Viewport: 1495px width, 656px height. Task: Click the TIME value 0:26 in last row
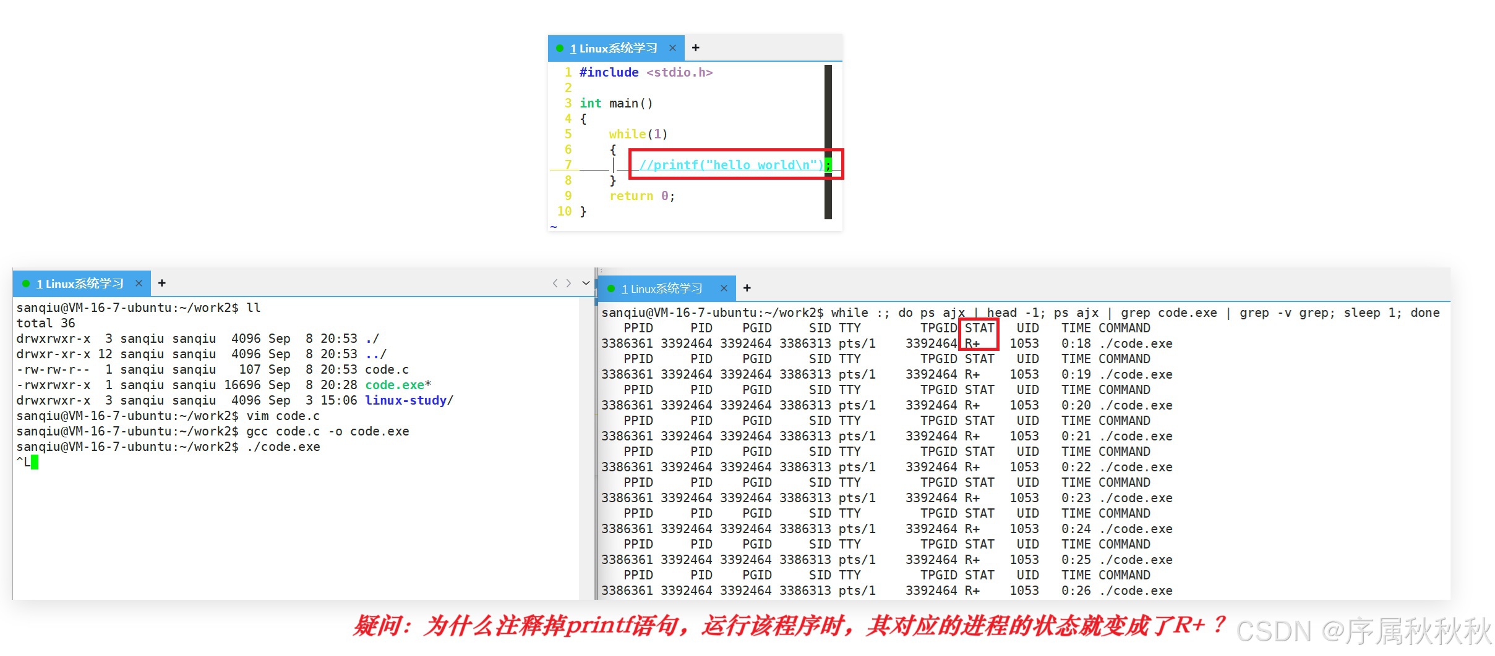(1076, 591)
